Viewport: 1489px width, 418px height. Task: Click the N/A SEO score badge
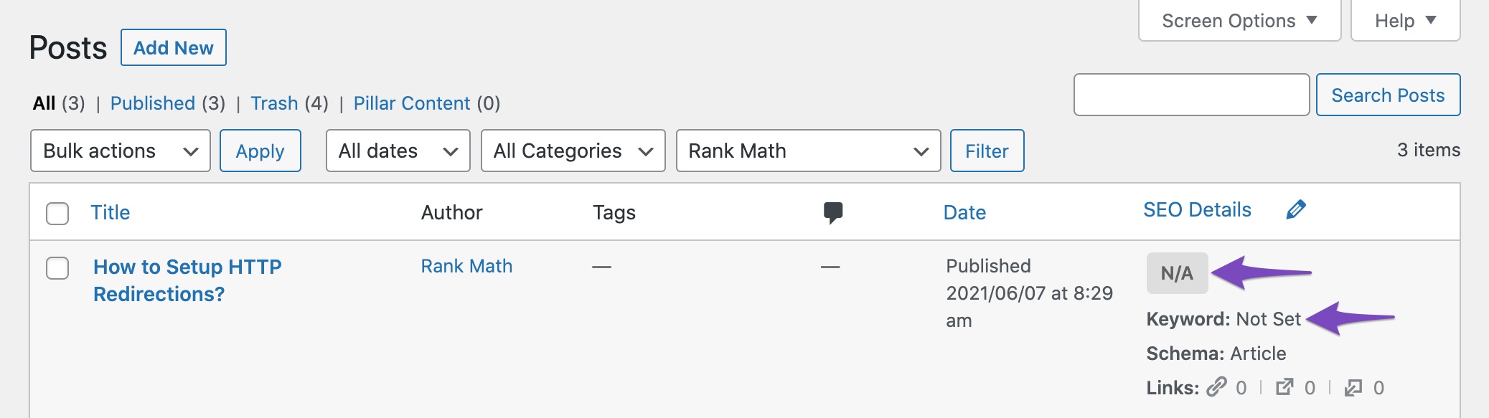[x=1177, y=273]
